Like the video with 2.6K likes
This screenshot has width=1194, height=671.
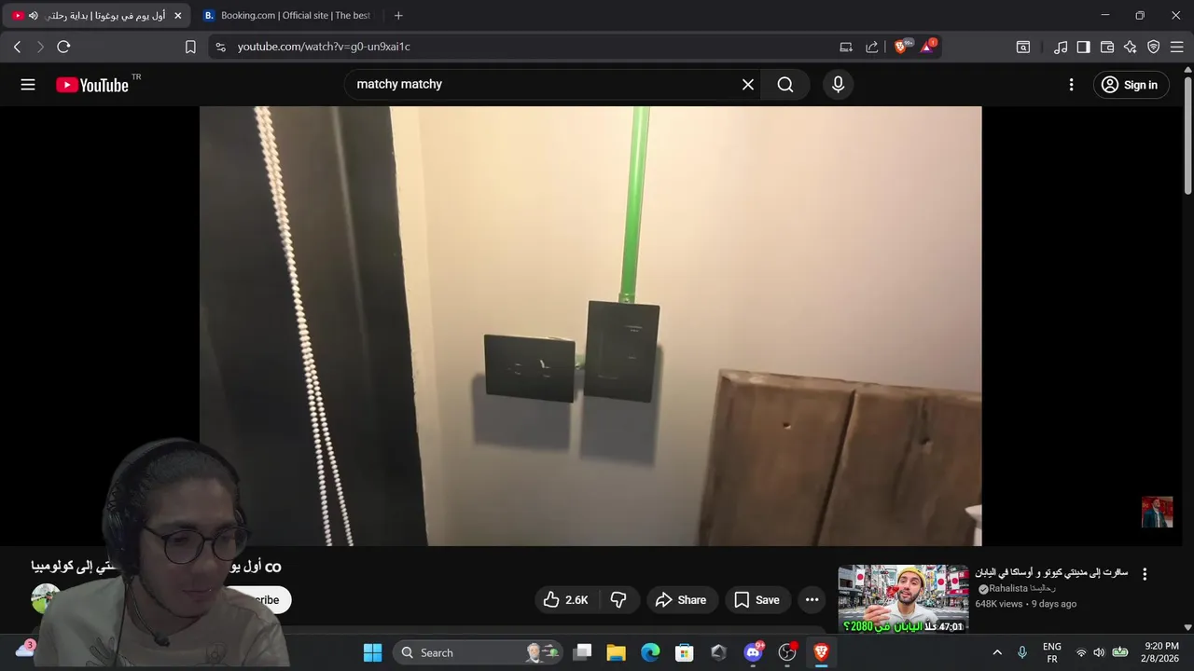tap(565, 600)
